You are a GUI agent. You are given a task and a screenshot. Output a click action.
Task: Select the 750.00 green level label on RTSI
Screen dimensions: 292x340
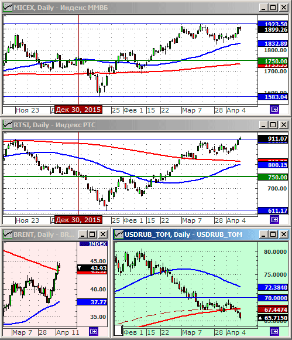[273, 177]
